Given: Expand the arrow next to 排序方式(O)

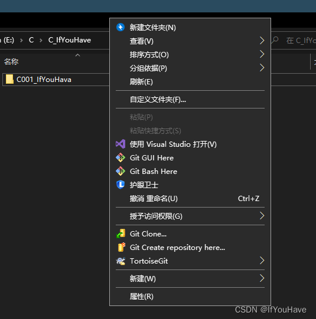Looking at the screenshot, I should tap(262, 54).
